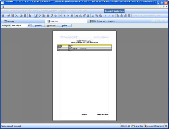This screenshot has width=169, height=129.
Task: Click the printed page preview
Action: pyautogui.click(x=84, y=76)
